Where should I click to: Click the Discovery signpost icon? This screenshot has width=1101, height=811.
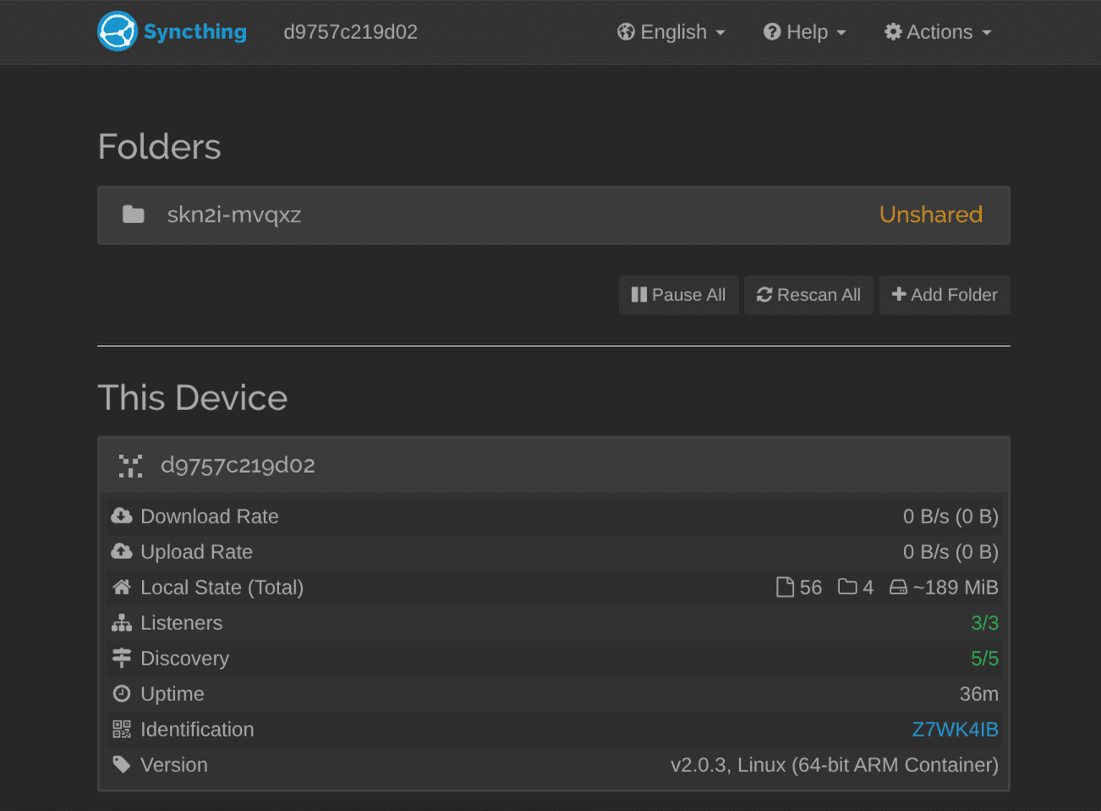click(x=122, y=658)
